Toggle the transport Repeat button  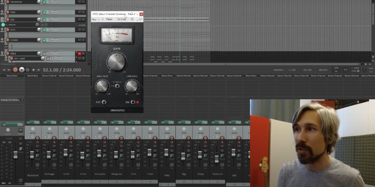(x=27, y=70)
